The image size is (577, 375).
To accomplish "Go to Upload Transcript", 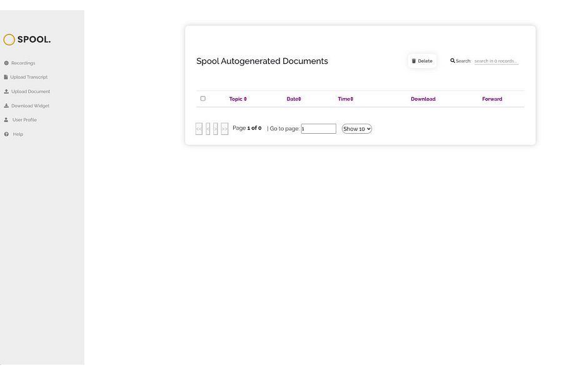I will tap(29, 77).
